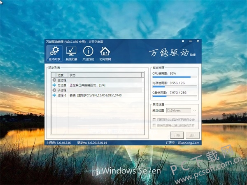Click the title bar dropdown menu icon
247x185 pixels.
point(183,41)
